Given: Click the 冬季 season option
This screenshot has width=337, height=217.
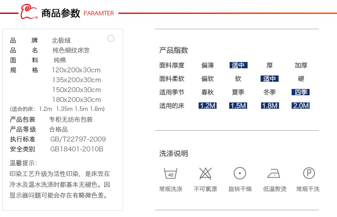Looking at the screenshot, I should pos(270,92).
